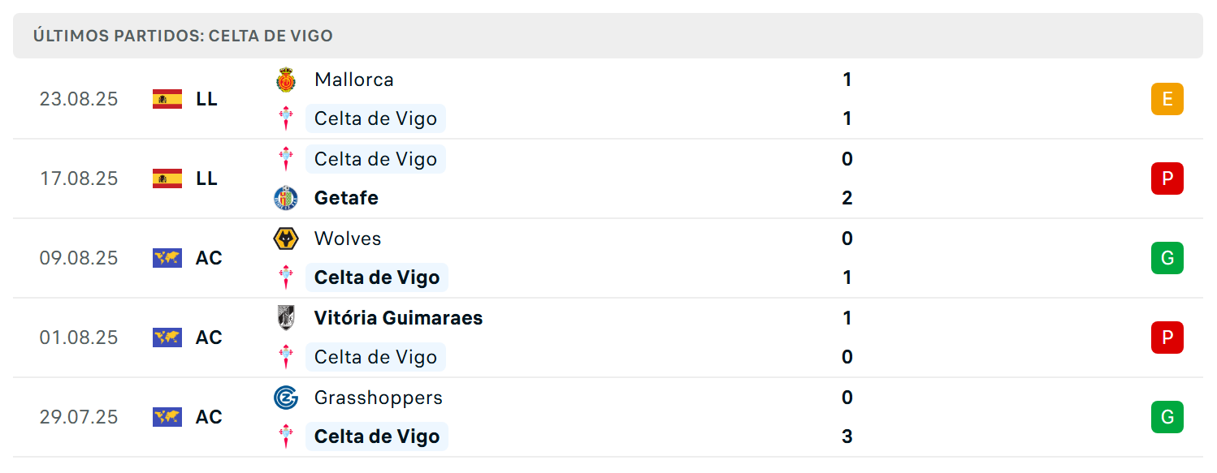The height and width of the screenshot is (473, 1217).
Task: Click the Getafe club crest icon
Action: (x=286, y=198)
